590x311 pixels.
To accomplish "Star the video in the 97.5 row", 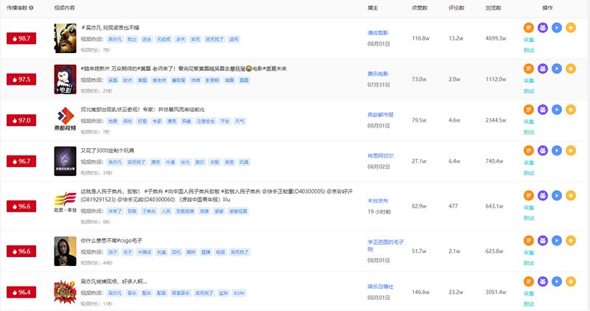I will tap(571, 69).
